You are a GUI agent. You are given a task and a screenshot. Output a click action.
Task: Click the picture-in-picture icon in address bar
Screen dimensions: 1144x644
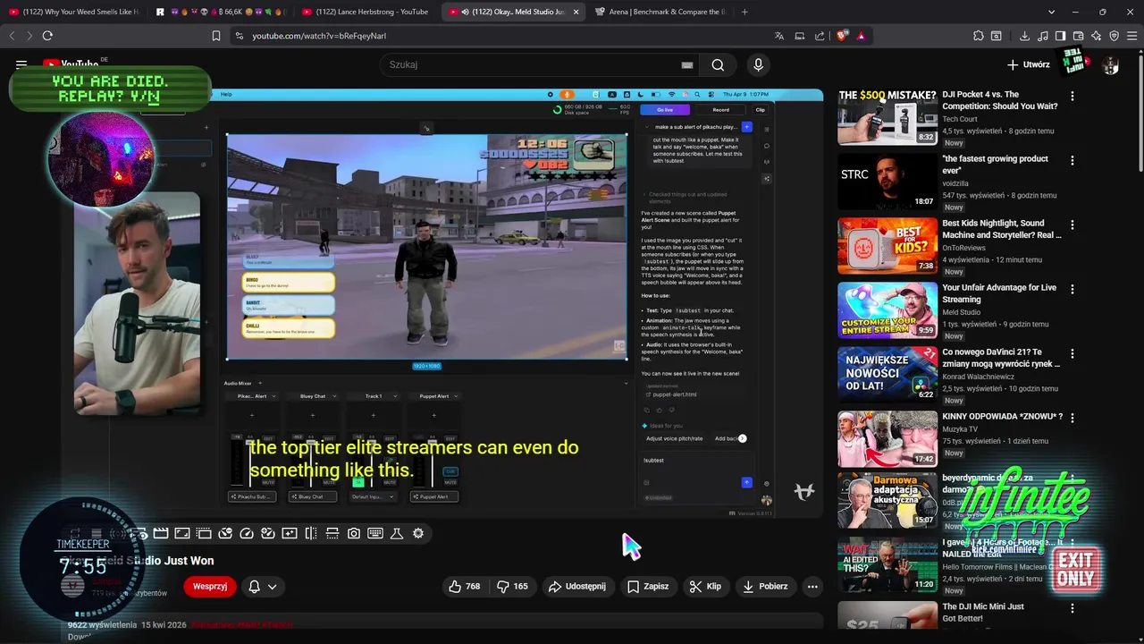point(800,36)
